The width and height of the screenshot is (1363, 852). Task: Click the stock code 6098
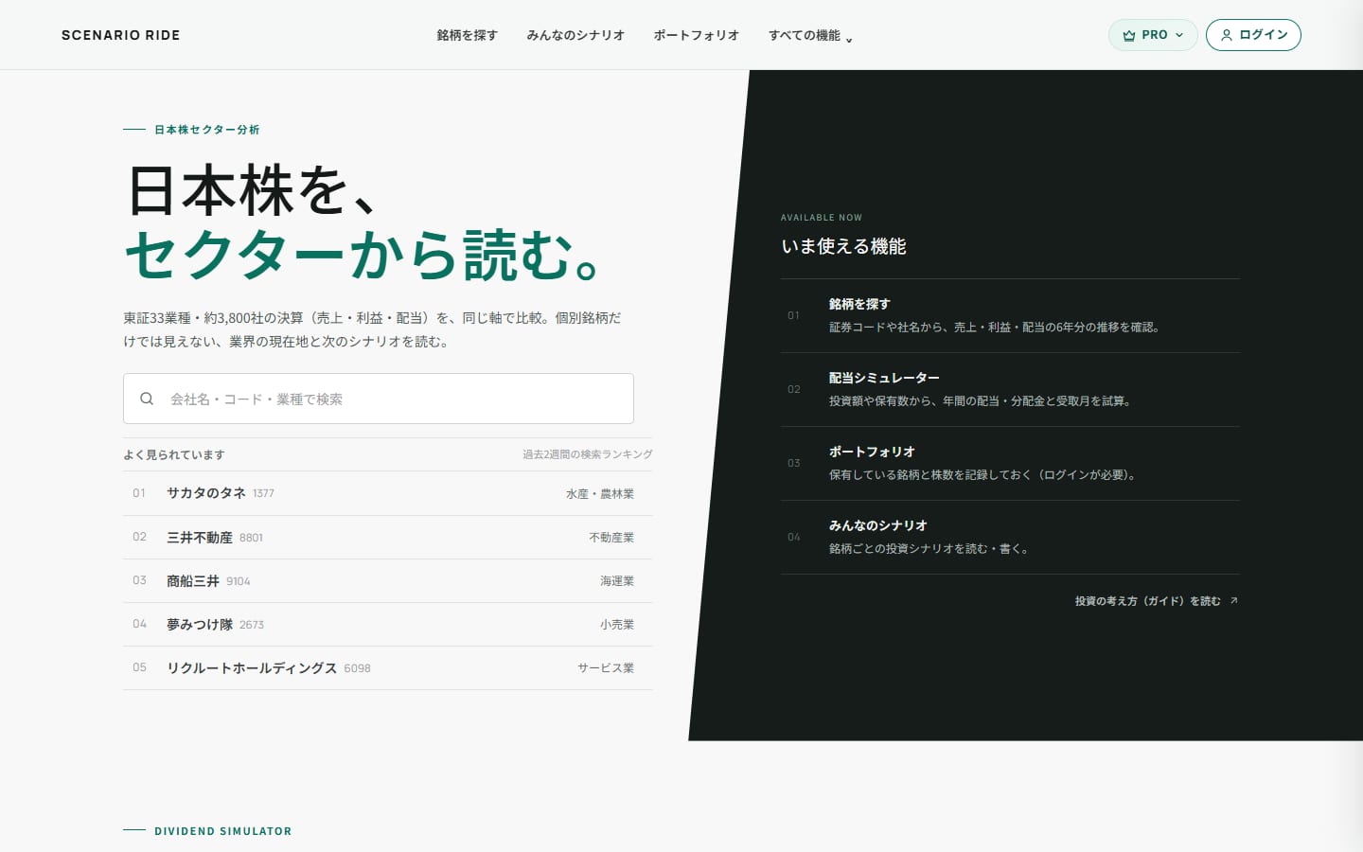click(x=357, y=668)
